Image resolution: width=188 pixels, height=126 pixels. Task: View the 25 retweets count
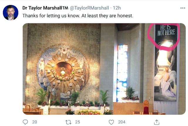pyautogui.click(x=78, y=122)
